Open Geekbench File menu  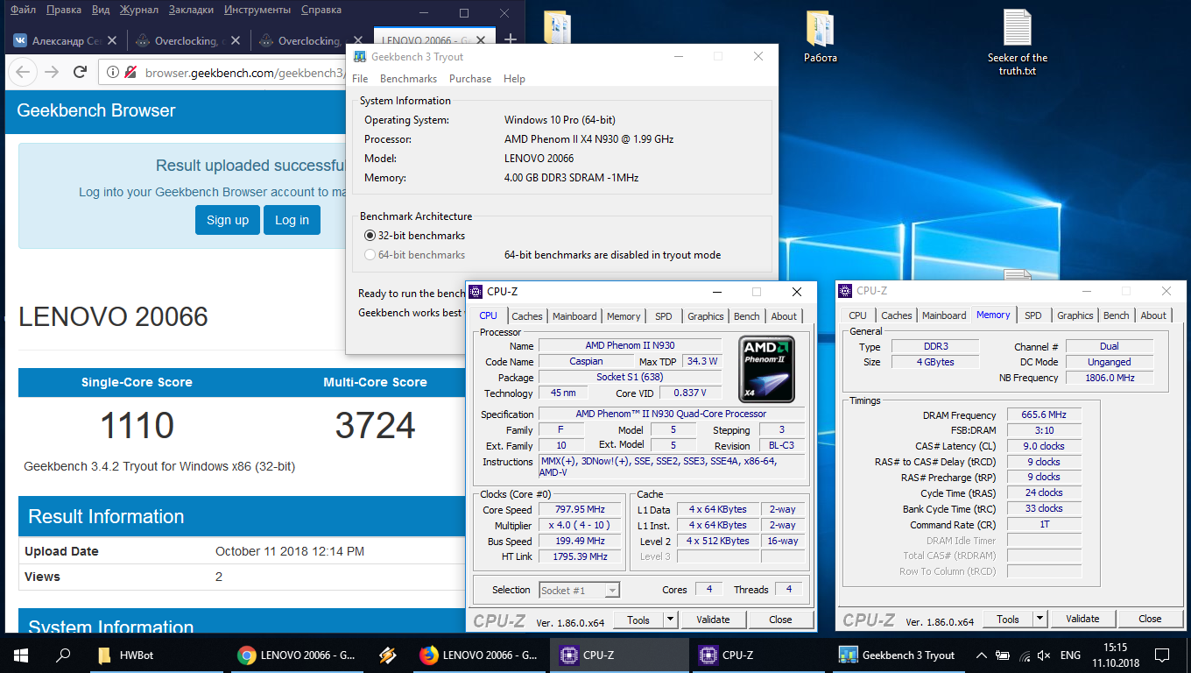click(x=360, y=79)
